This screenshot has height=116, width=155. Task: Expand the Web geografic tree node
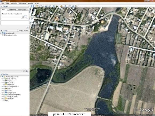coord(2,79)
